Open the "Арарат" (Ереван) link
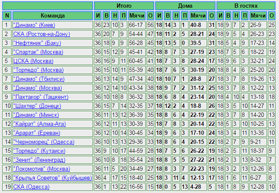279x193 pixels. [36, 133]
